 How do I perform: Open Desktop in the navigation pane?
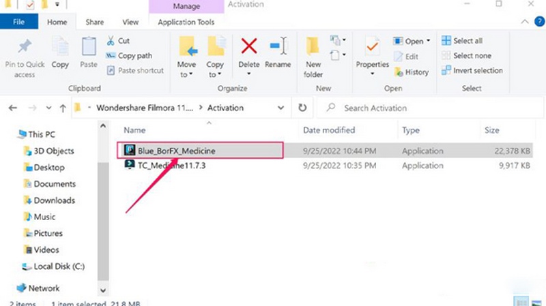click(44, 167)
